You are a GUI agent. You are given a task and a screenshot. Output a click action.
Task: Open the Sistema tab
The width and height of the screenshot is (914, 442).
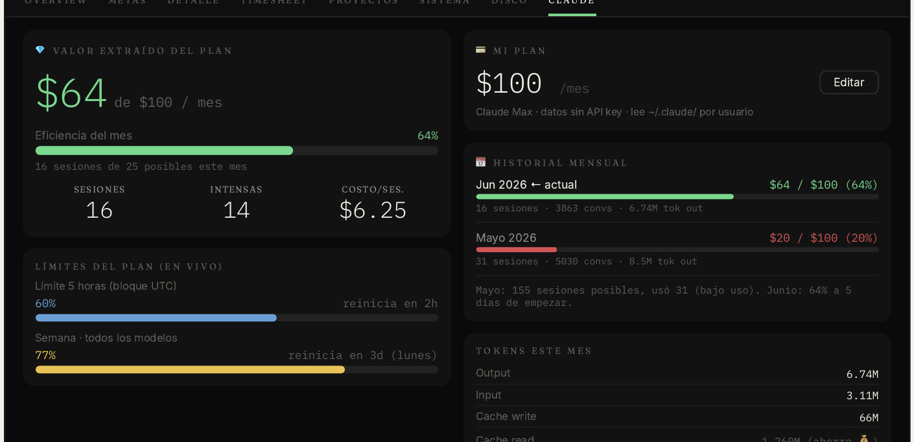[445, 2]
